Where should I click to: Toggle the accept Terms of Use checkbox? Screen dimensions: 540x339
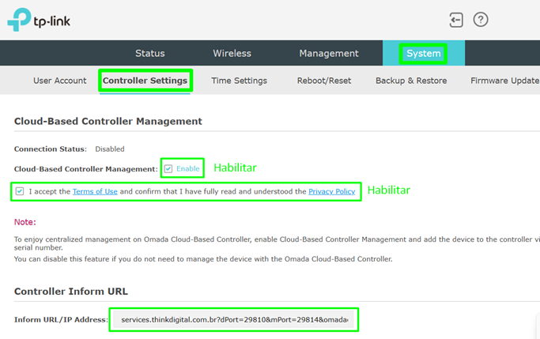point(20,191)
